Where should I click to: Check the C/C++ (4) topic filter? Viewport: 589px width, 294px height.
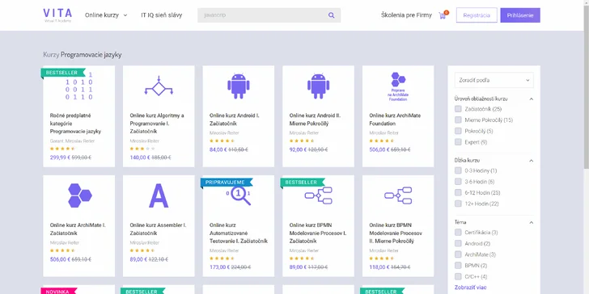tap(458, 276)
